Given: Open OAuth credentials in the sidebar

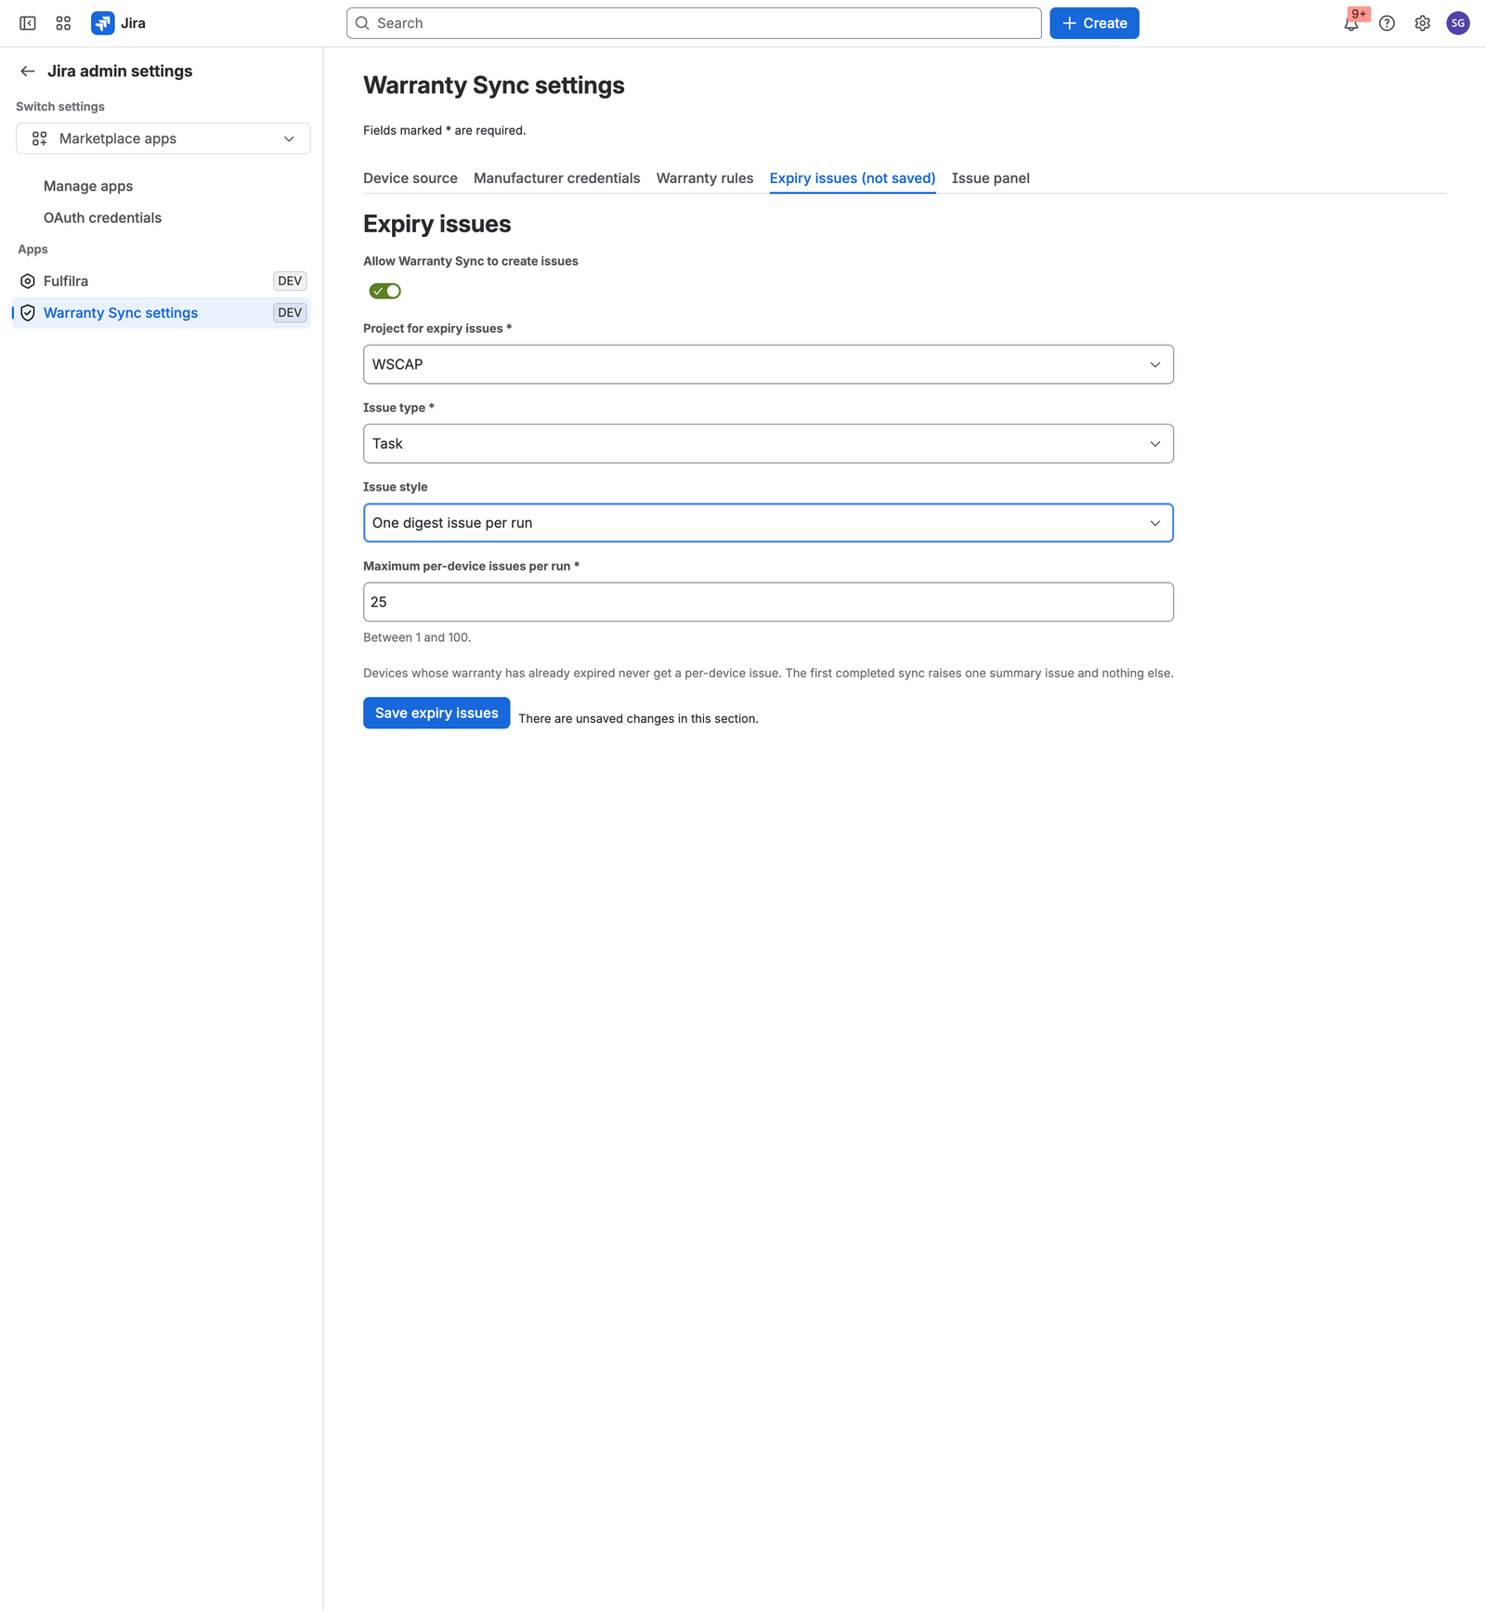Looking at the screenshot, I should click(102, 218).
